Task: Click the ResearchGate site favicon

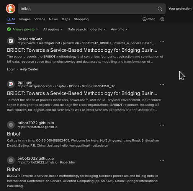Action: (11, 41)
